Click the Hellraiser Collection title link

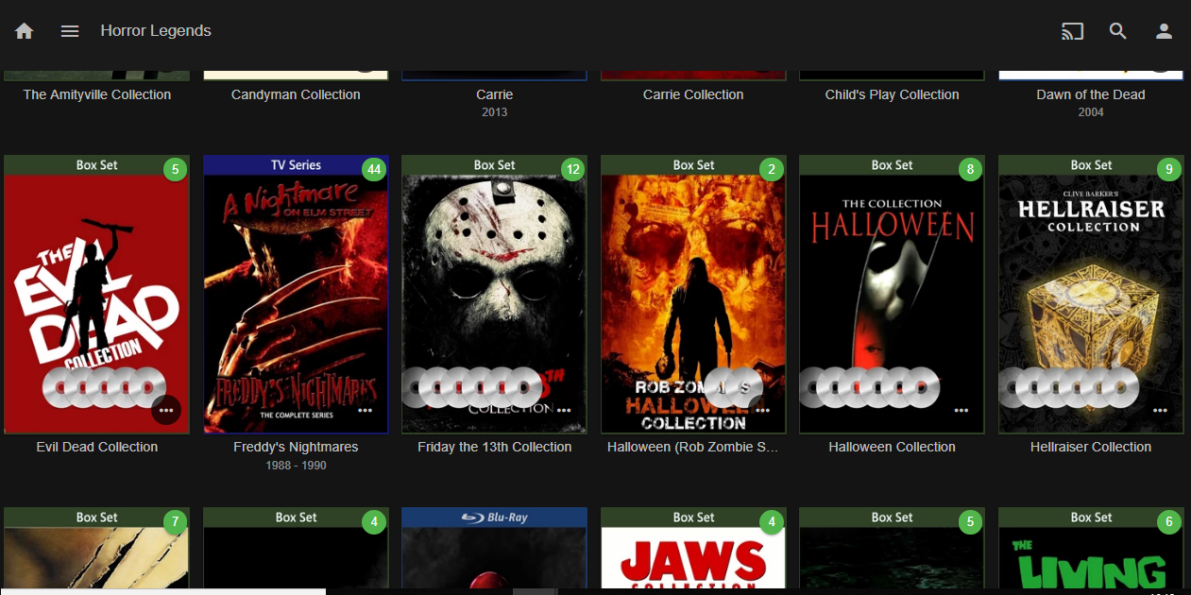coord(1091,447)
